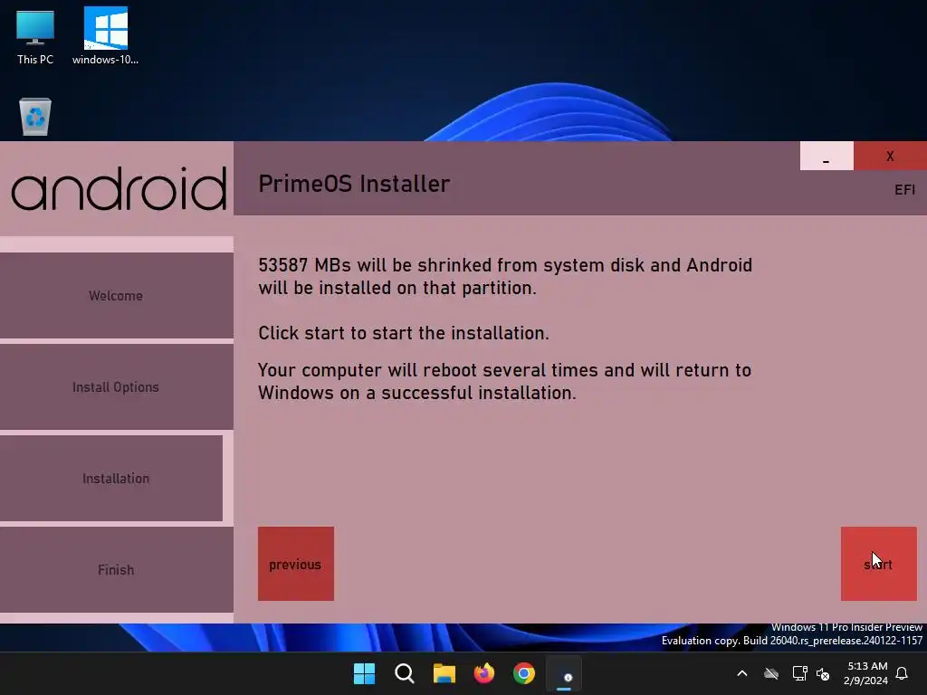Click the OneDrive cloud tray icon
Viewport: 927px width, 695px height.
pyautogui.click(x=771, y=673)
